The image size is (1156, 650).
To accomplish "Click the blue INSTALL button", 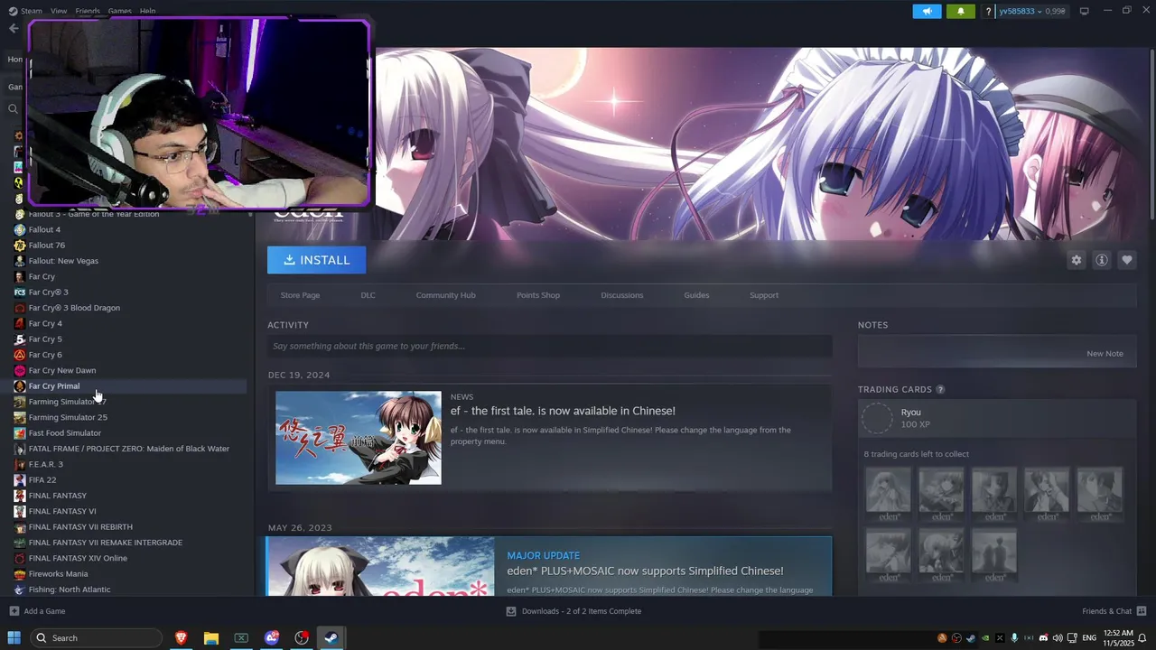I will click(x=316, y=260).
